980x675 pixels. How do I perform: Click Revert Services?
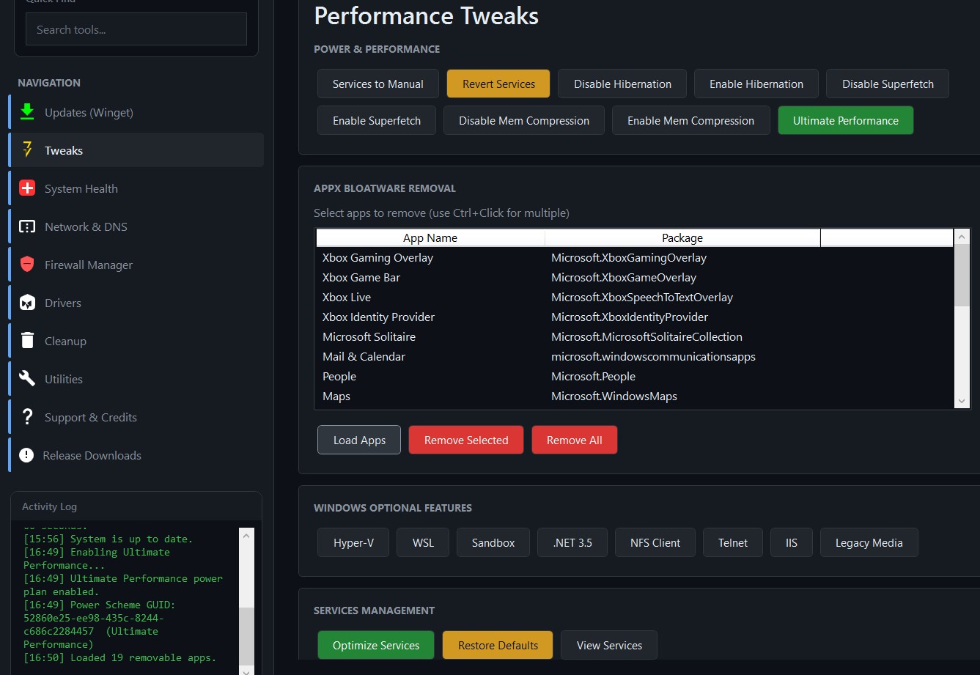point(498,84)
